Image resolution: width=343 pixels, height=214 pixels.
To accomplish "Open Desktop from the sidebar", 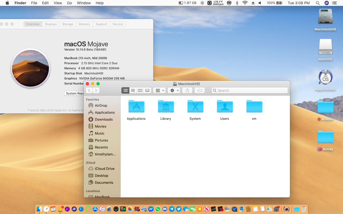I will pyautogui.click(x=102, y=175).
